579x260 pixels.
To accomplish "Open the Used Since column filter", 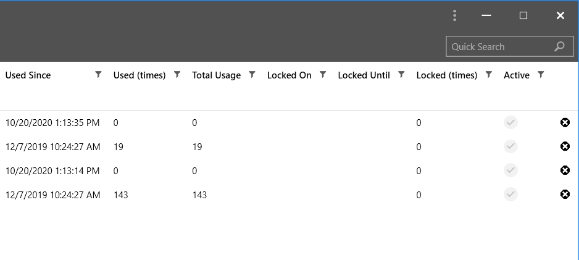I will pyautogui.click(x=98, y=75).
